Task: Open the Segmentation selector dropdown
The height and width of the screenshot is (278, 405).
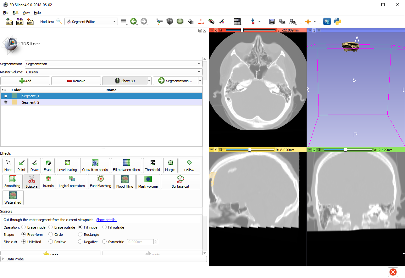Action: click(113, 64)
